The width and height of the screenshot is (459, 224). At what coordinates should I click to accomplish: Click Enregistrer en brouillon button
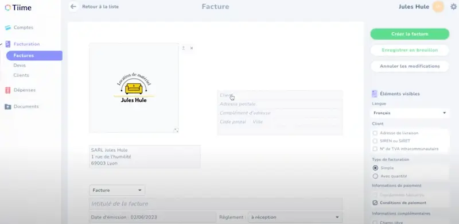pos(410,50)
